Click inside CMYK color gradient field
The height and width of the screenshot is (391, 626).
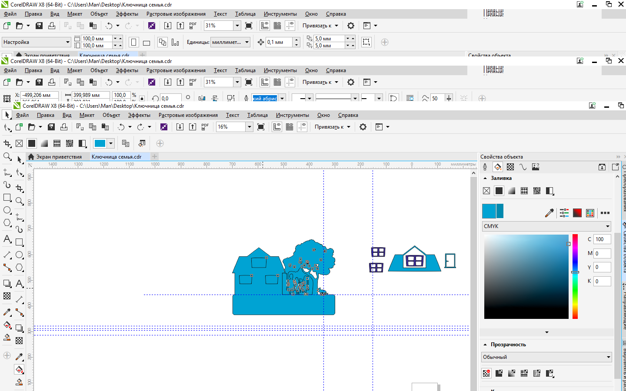coord(526,277)
